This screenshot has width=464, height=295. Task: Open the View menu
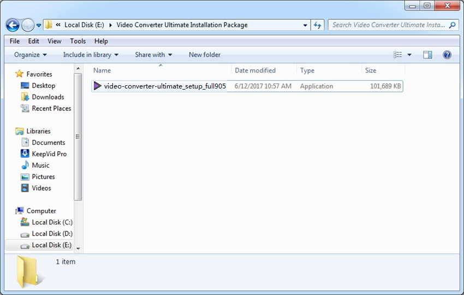click(55, 41)
